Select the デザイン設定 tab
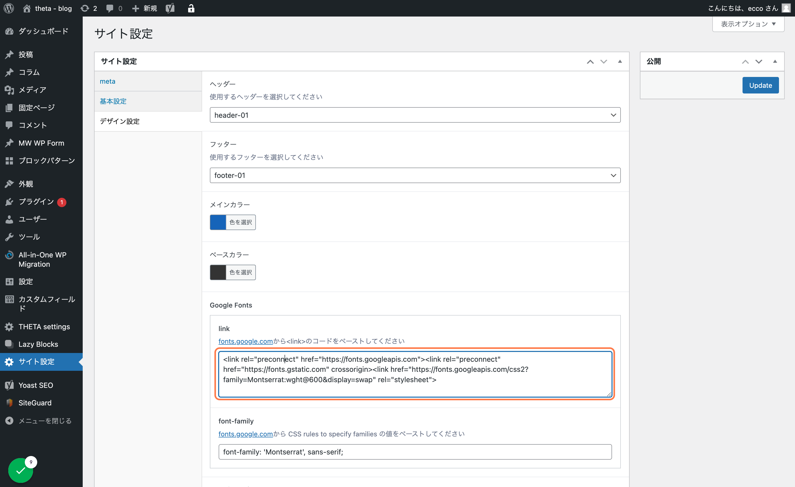This screenshot has height=487, width=795. pos(148,121)
